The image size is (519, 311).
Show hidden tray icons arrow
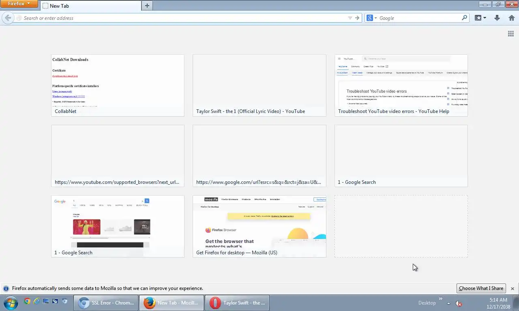tap(448, 303)
